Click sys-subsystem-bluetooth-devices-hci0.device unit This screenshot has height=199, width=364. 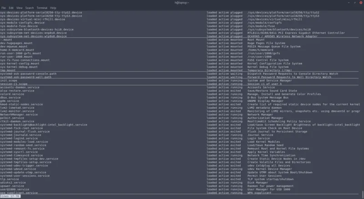[x=37, y=29]
